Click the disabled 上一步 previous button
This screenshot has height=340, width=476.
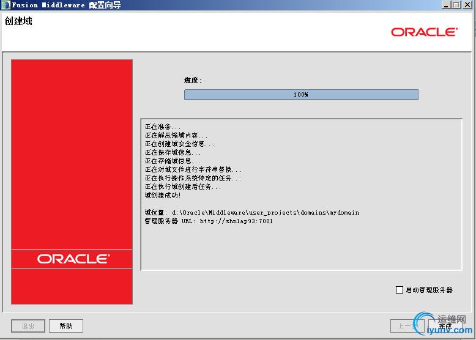pos(407,326)
